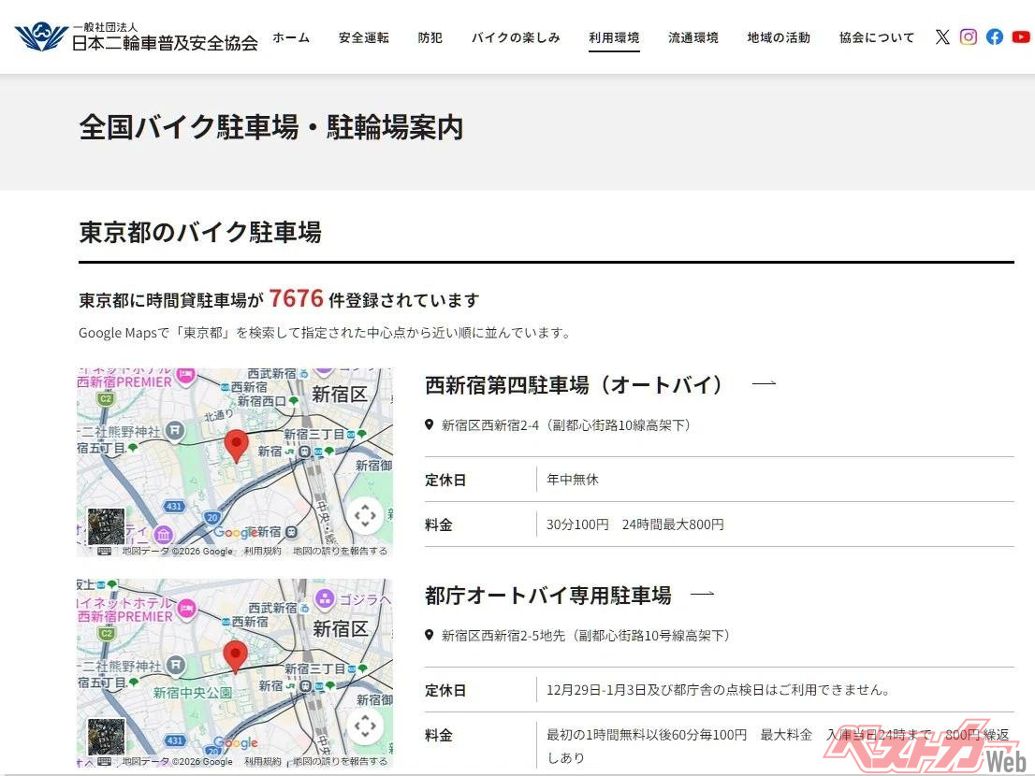Click the Facebook icon in header

coord(995,37)
